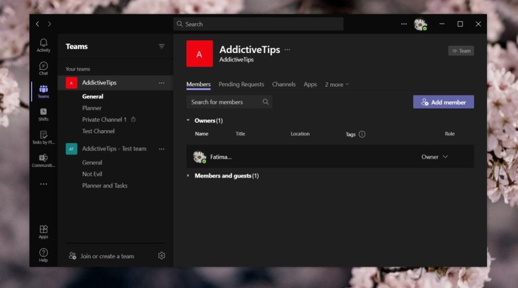Open General channel under Test team

click(x=92, y=162)
